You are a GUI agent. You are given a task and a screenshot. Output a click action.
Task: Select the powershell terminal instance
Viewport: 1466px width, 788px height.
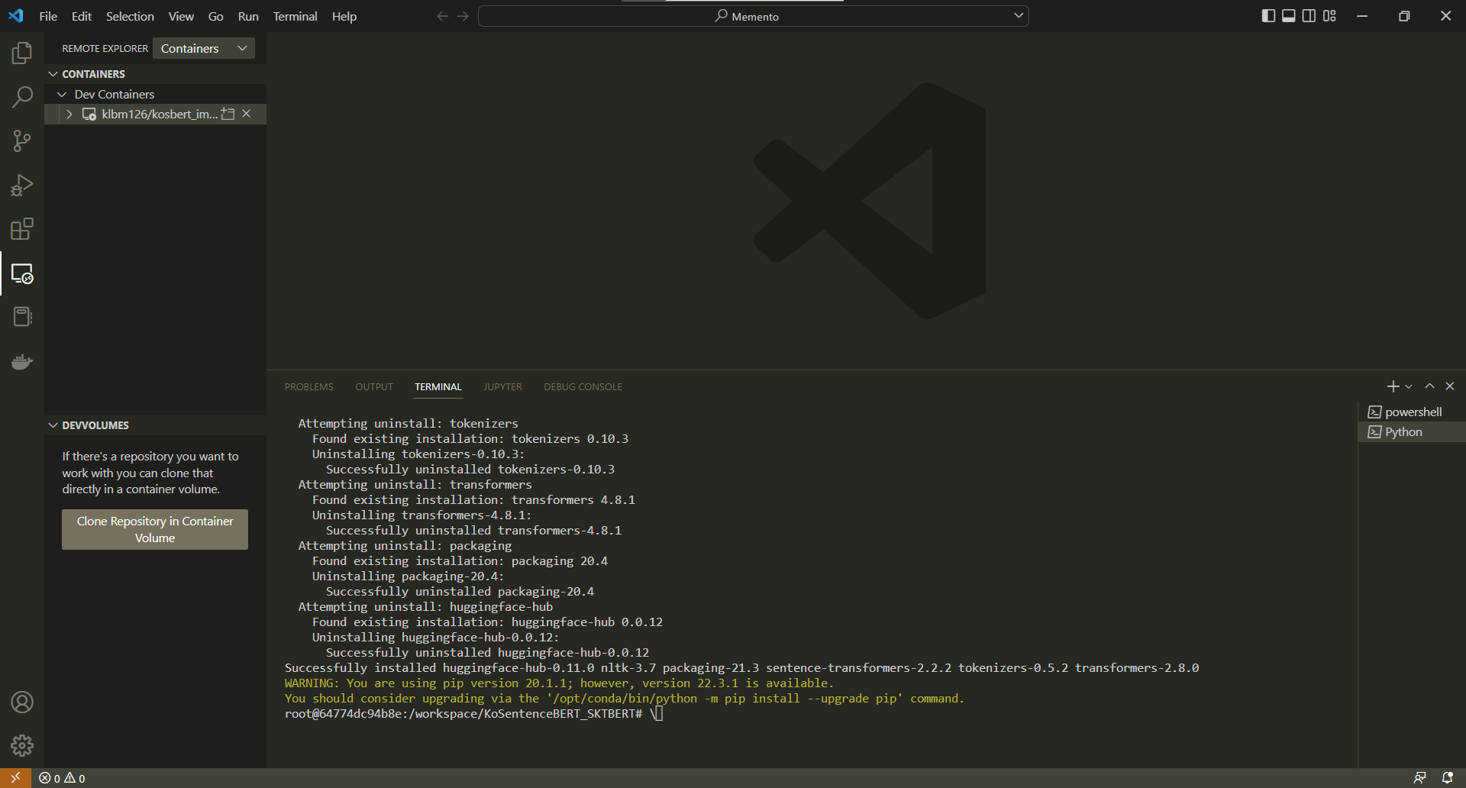point(1412,412)
